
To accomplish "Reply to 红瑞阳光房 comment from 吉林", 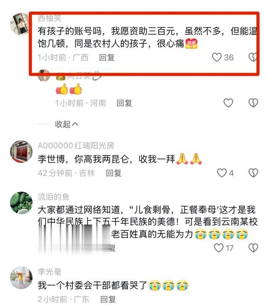I will [x=113, y=173].
